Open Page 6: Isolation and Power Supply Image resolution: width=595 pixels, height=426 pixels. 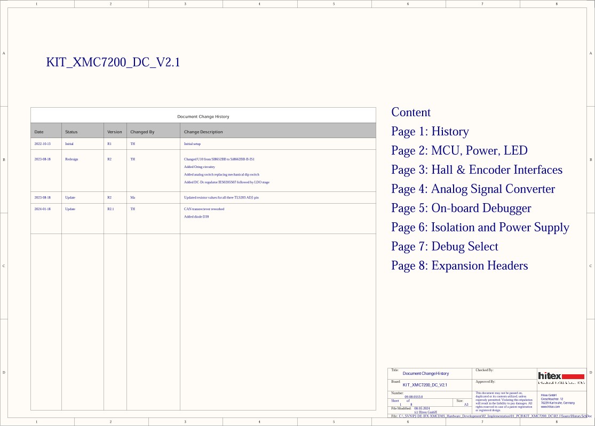(480, 228)
